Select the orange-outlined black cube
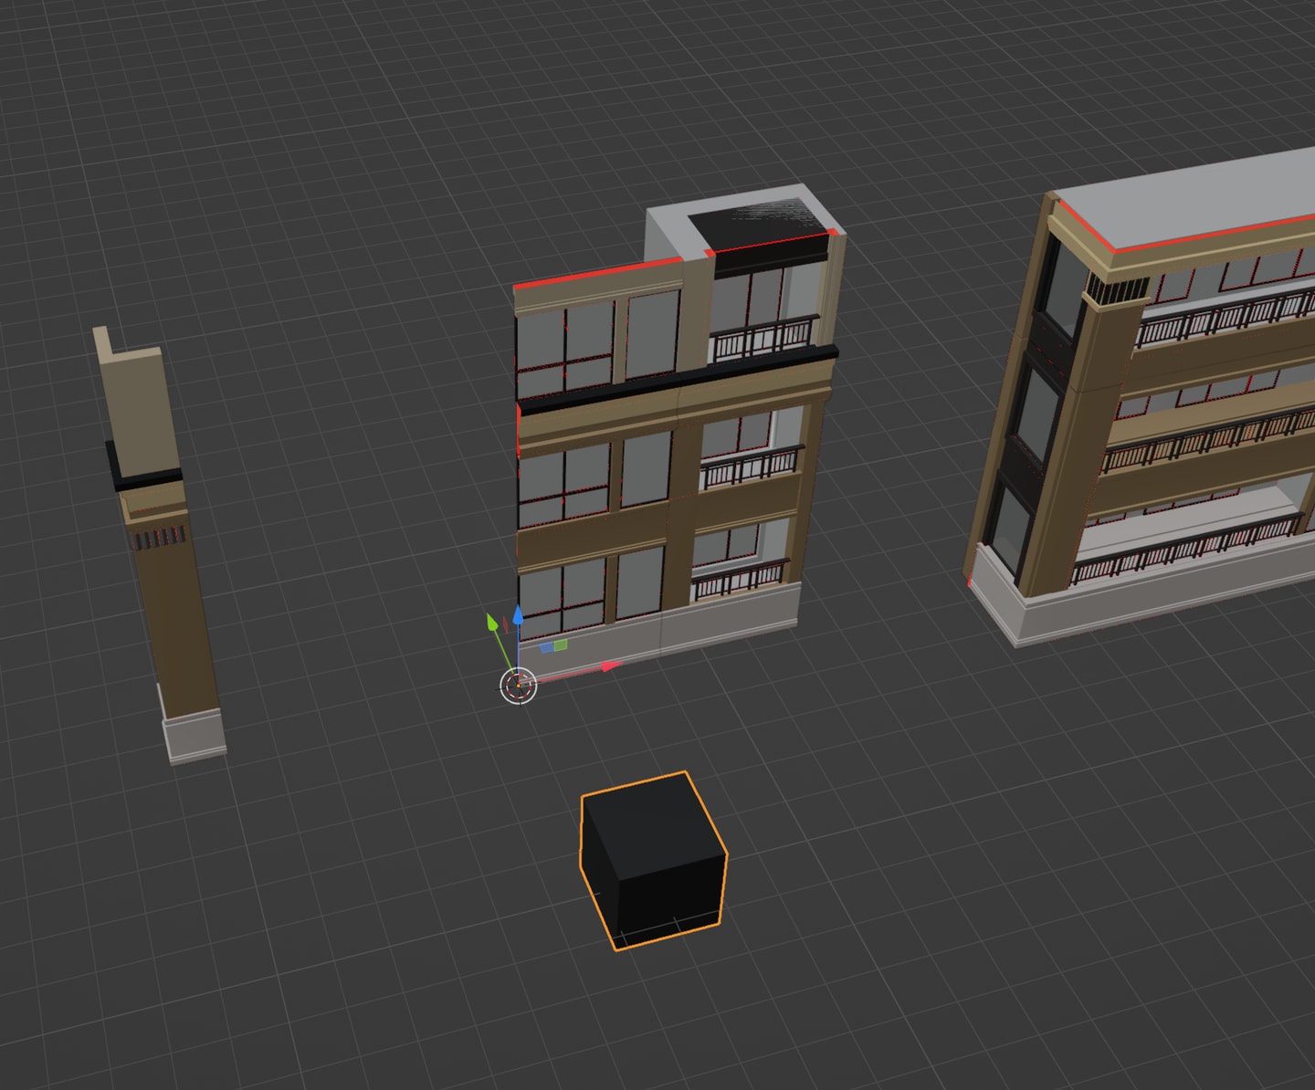The width and height of the screenshot is (1315, 1090). coord(653,861)
